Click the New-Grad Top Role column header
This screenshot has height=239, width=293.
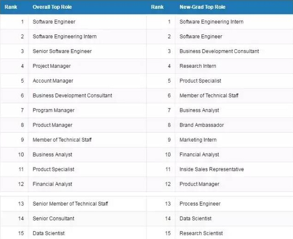point(203,7)
